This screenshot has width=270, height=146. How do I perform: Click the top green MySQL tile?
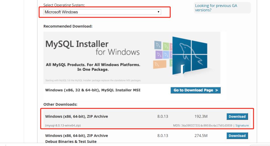(166, 46)
